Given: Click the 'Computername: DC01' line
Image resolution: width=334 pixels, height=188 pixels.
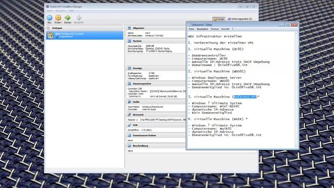Looking at the screenshot, I should (x=208, y=58).
